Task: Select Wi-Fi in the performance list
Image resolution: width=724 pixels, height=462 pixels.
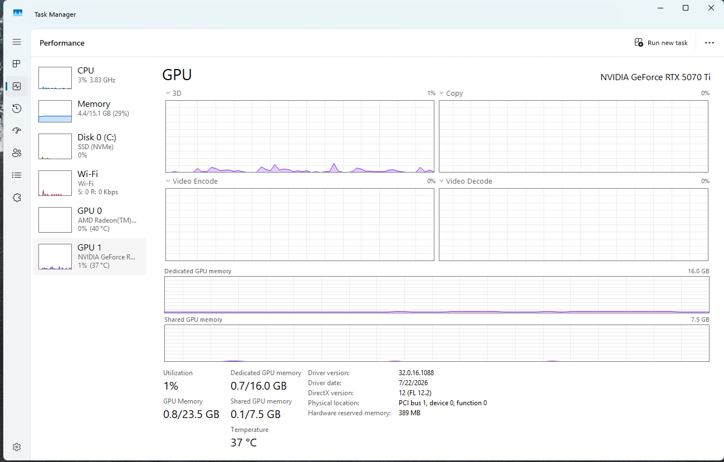Action: pyautogui.click(x=90, y=183)
